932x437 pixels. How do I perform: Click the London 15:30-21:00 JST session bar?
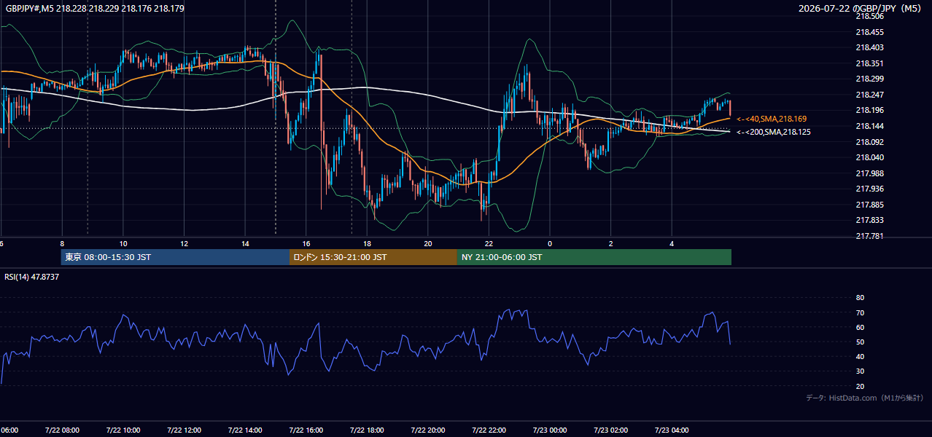(373, 257)
